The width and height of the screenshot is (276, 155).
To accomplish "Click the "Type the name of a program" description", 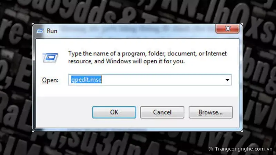I will (147, 57).
